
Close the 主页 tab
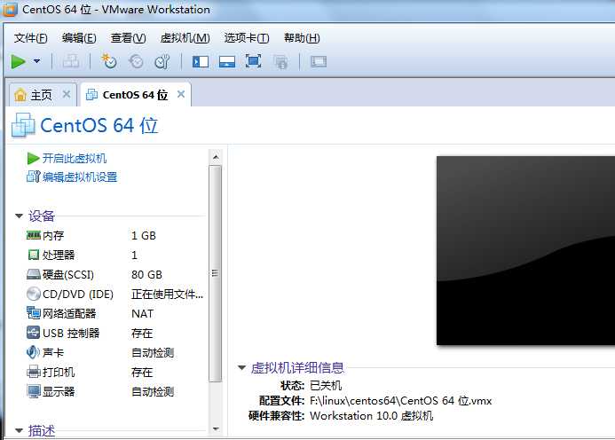[x=67, y=94]
